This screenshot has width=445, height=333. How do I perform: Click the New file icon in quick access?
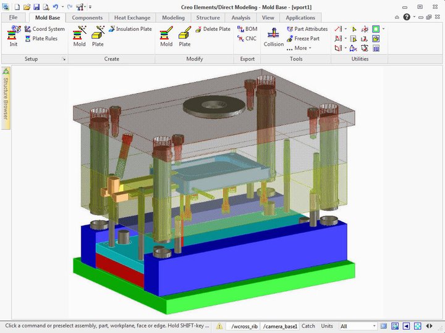[x=17, y=7]
